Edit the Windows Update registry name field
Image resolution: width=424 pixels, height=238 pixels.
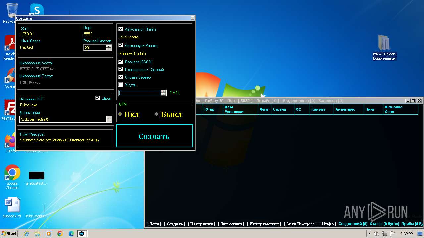(x=132, y=53)
